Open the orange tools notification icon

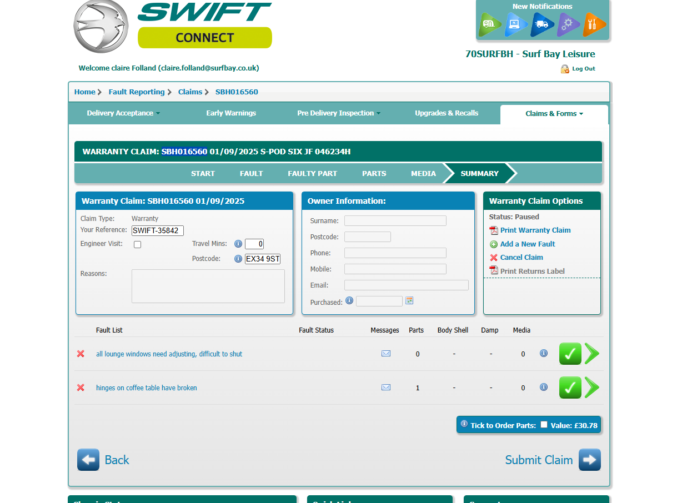(x=594, y=24)
